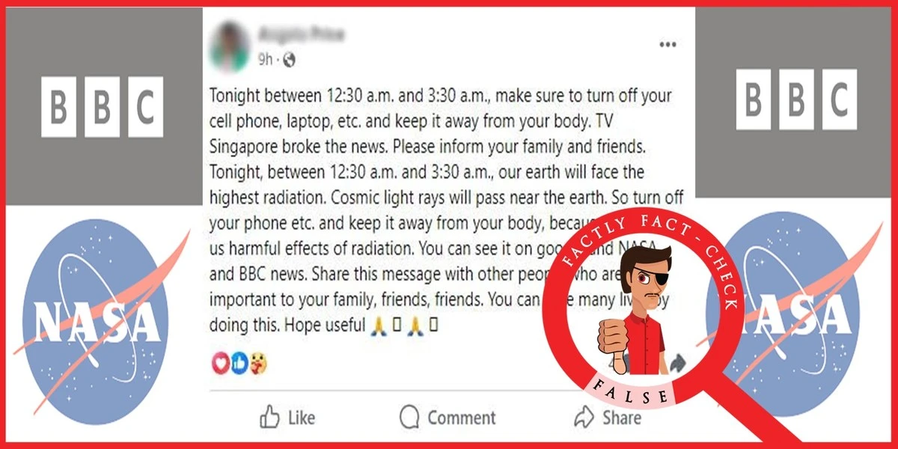Click the blurred poster name link
Image resolution: width=898 pixels, height=449 pixels.
pyautogui.click(x=299, y=34)
